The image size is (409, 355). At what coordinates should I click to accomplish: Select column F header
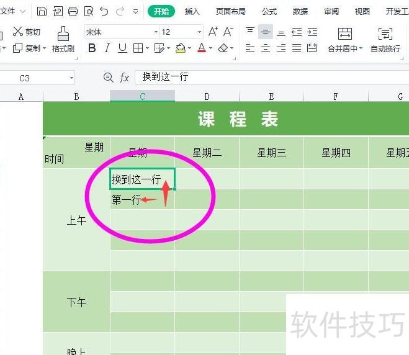point(336,96)
